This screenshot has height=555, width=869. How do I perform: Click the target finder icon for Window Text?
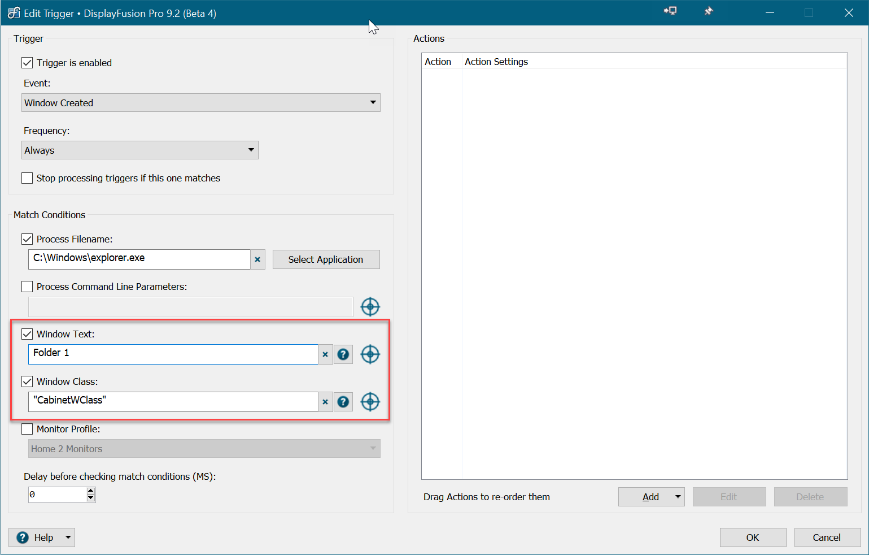click(370, 354)
